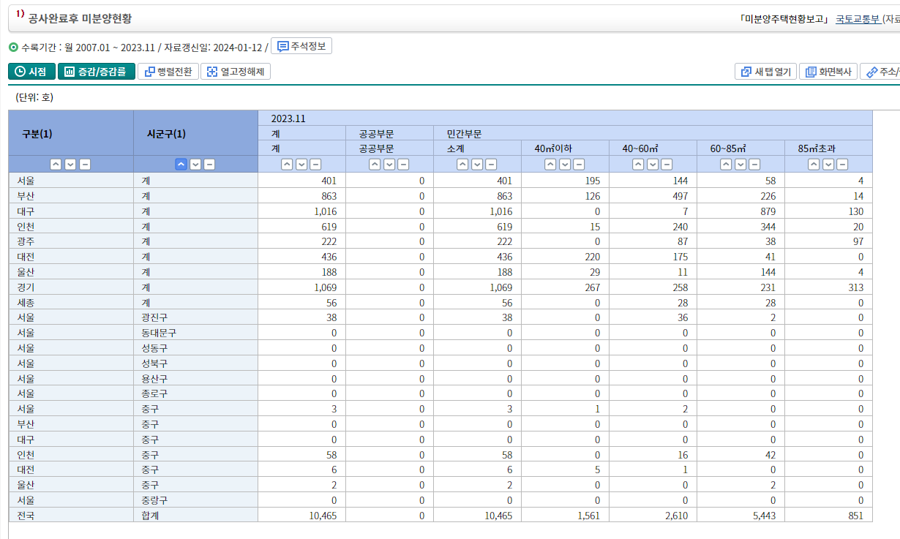Sort 40~60㎡ column ascending

pos(638,165)
